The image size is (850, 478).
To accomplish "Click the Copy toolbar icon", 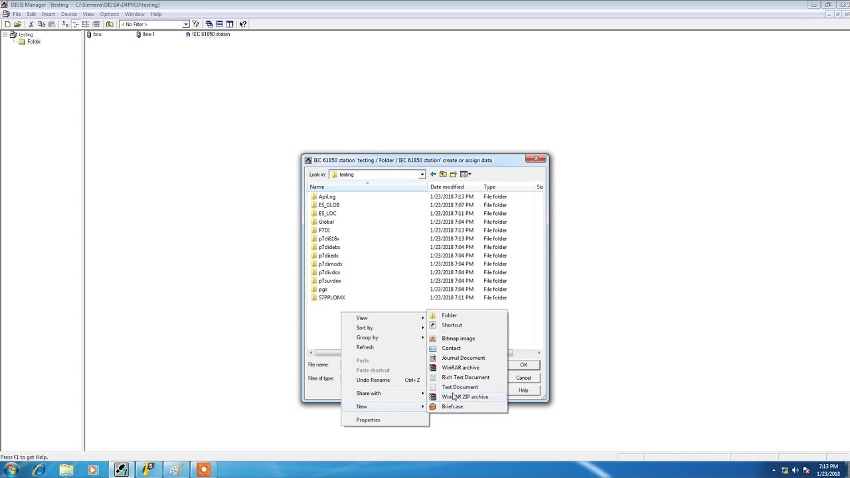I will click(x=41, y=25).
